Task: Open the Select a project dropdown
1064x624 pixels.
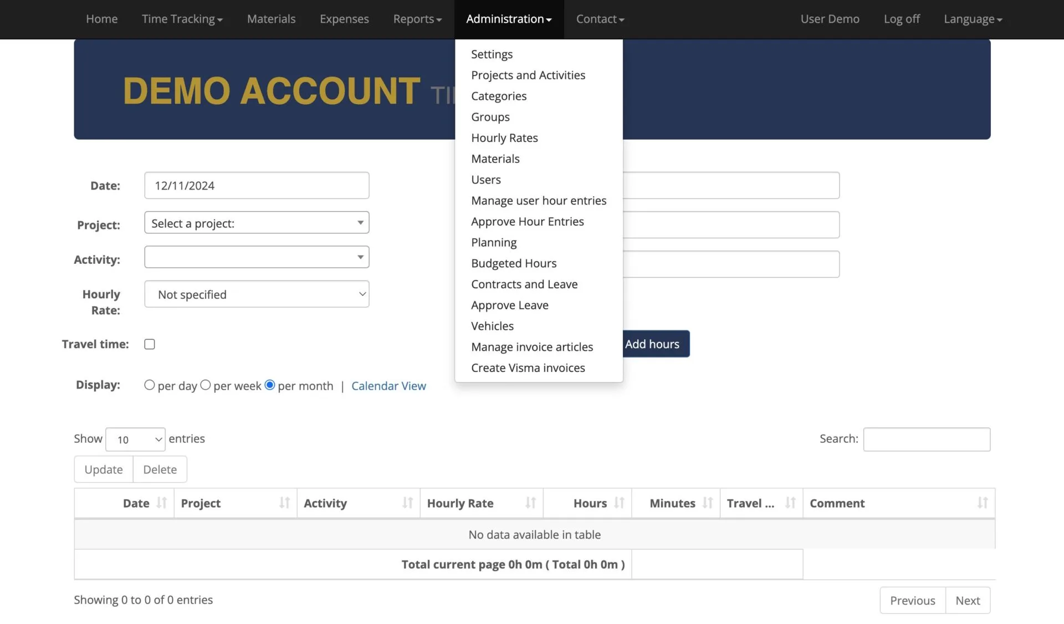Action: 257,223
